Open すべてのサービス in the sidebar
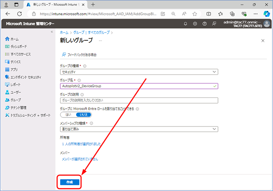Viewport: 273px width, 191px height. tap(18, 54)
